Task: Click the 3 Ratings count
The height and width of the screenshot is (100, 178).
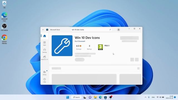Action: coord(89,47)
